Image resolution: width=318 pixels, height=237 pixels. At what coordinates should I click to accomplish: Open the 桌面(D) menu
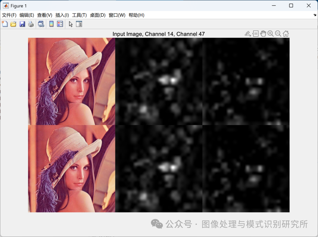(x=97, y=15)
